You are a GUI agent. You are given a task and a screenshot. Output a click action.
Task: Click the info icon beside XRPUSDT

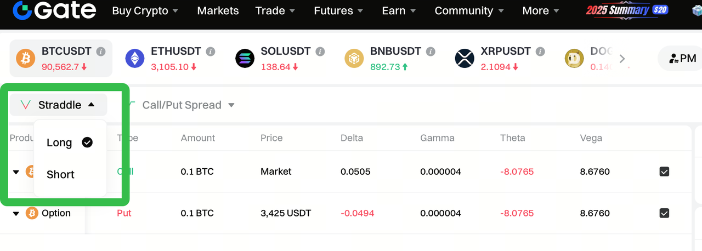(x=540, y=52)
